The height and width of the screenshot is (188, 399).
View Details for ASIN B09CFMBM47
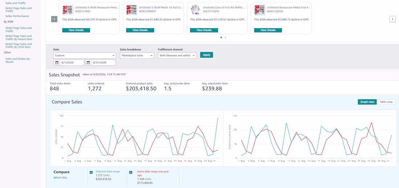pyautogui.click(x=140, y=30)
